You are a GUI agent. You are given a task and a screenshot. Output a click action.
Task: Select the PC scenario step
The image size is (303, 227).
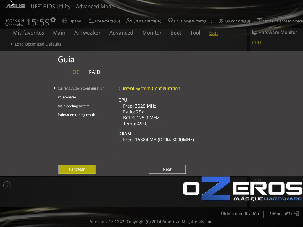67,97
